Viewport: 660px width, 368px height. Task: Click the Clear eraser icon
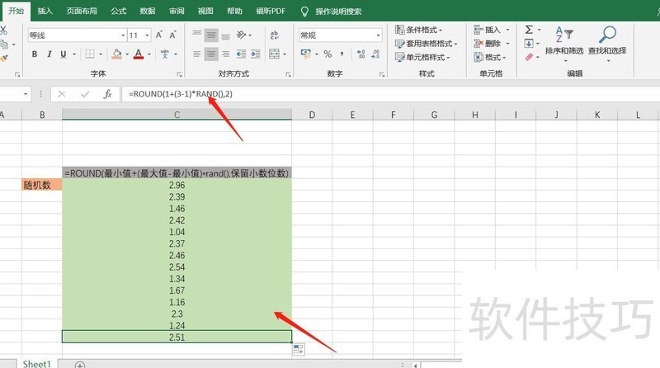point(529,57)
